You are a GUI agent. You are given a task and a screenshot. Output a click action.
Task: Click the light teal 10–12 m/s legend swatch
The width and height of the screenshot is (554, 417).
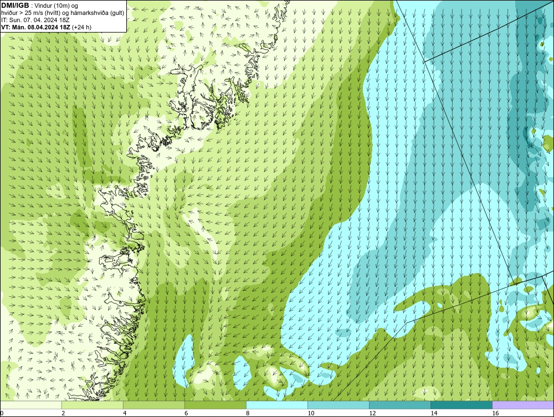pos(338,405)
